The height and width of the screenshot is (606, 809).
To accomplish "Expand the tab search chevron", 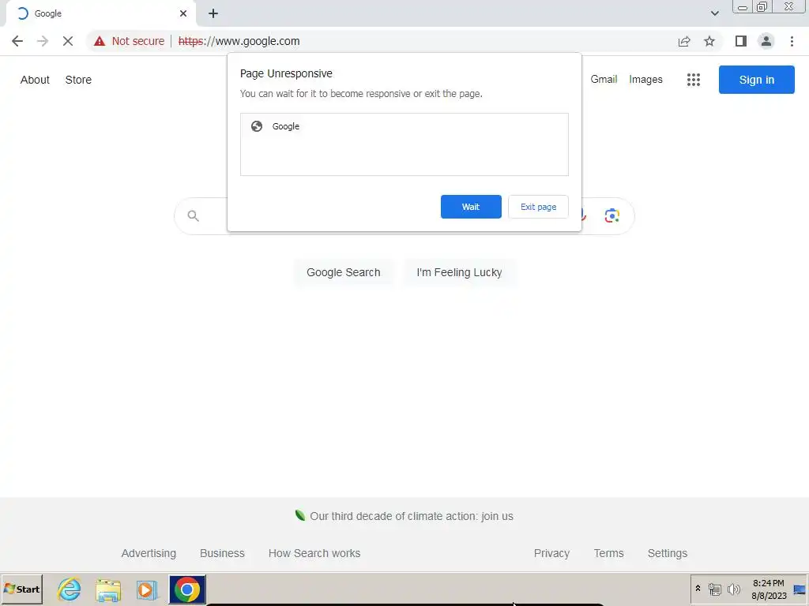I will tap(714, 13).
